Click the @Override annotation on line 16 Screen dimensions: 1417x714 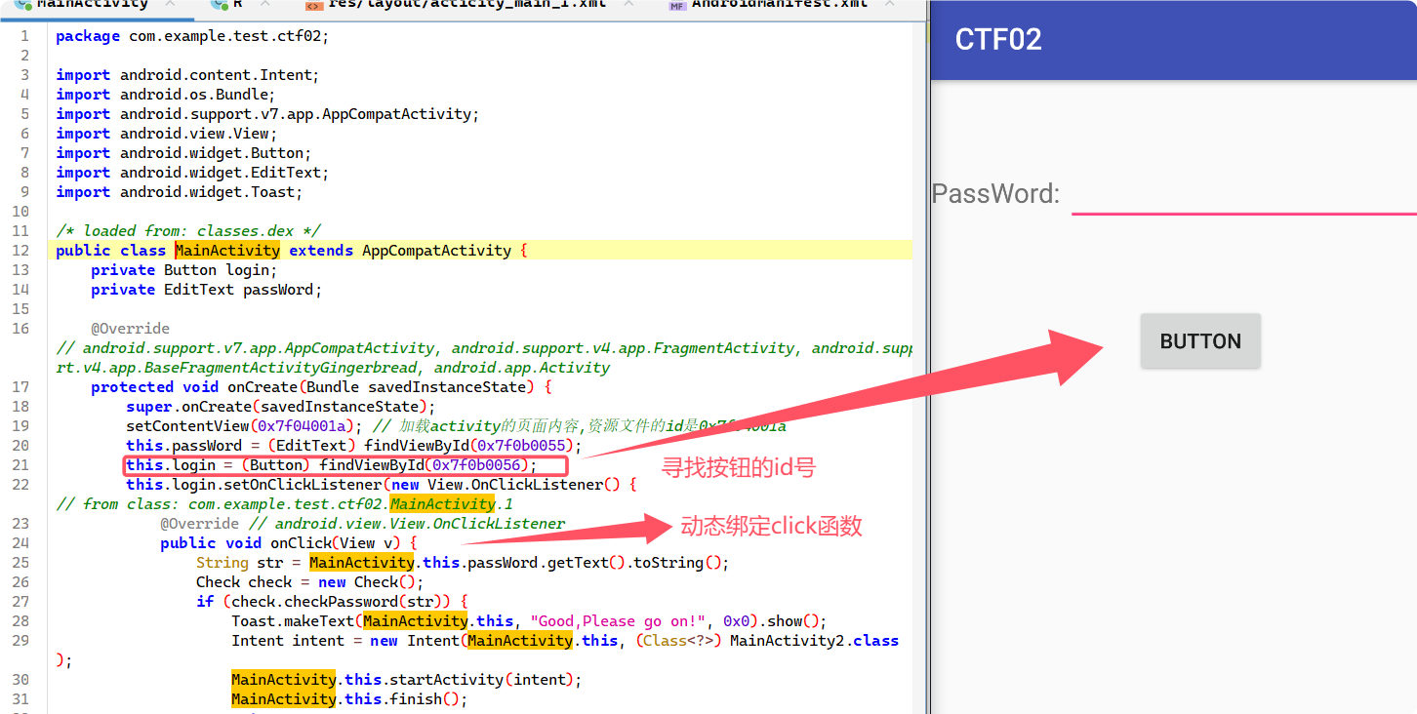(131, 329)
